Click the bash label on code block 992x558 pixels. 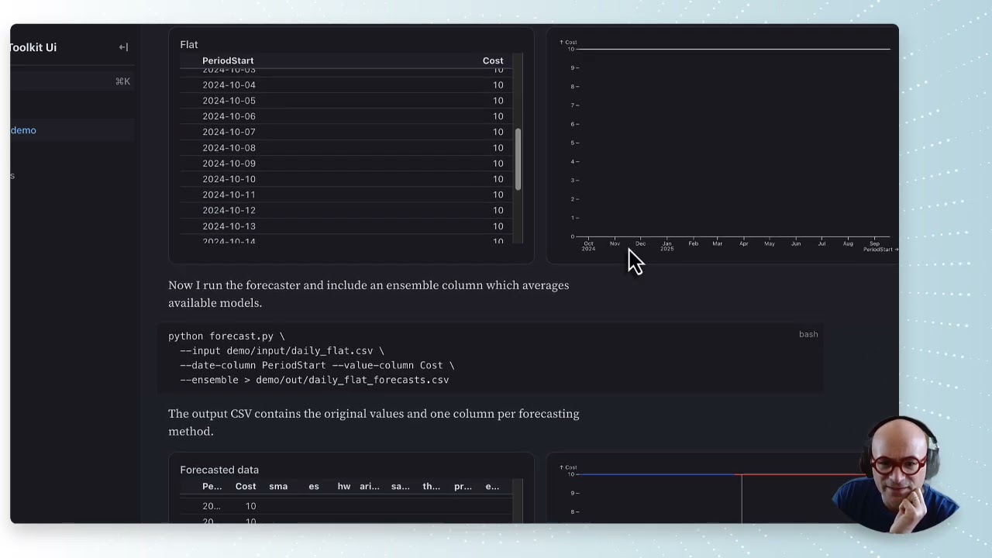808,334
